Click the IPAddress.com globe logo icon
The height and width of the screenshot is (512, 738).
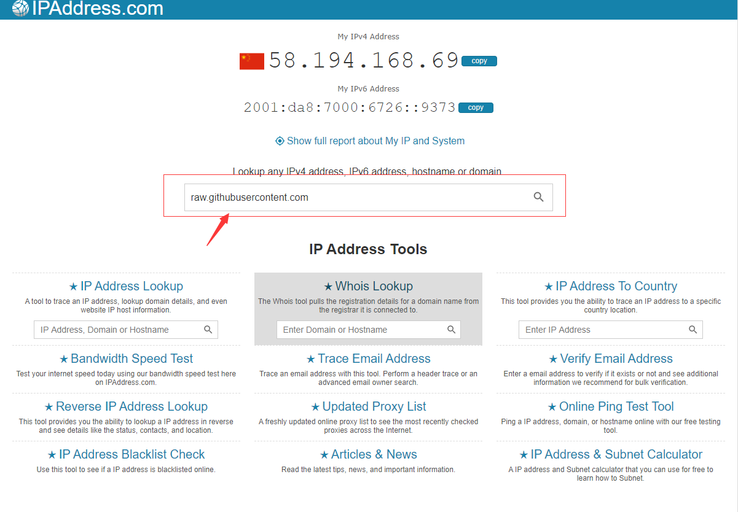(20, 8)
